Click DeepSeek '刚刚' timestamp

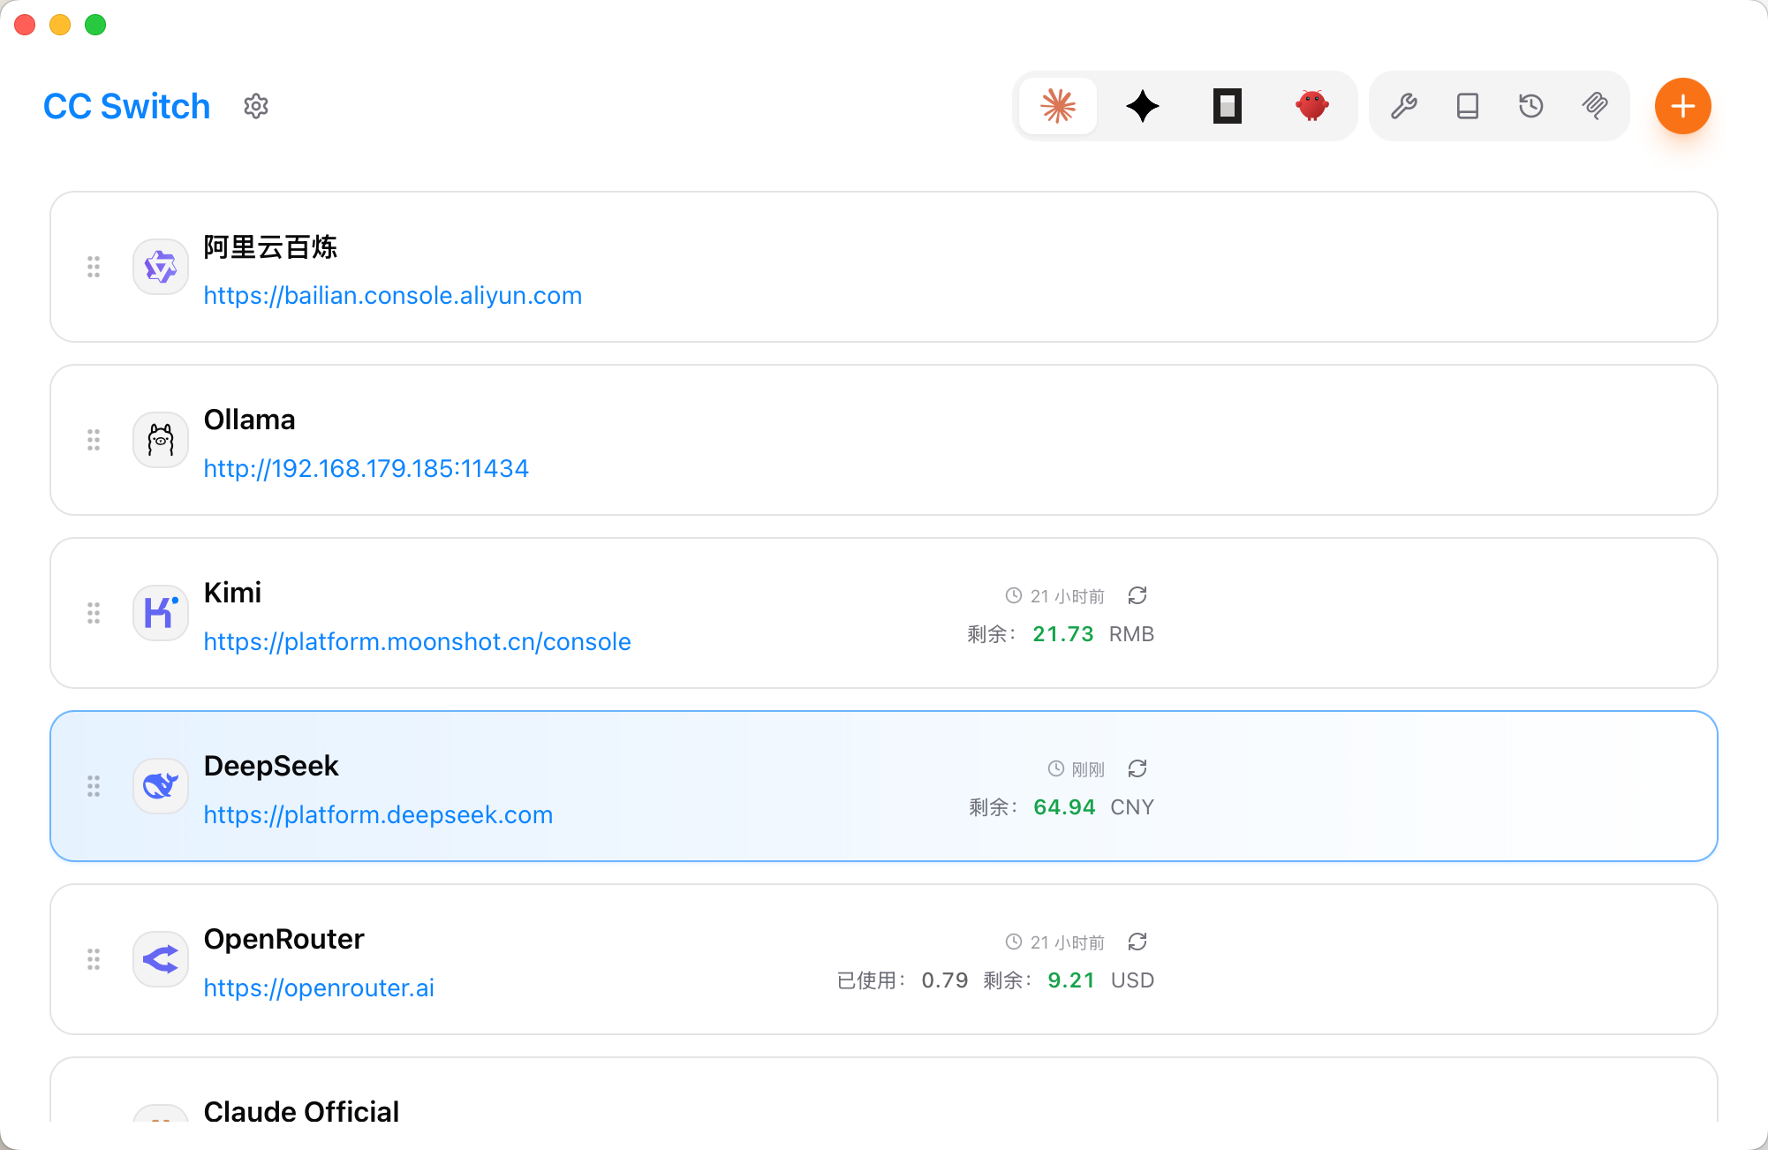click(1088, 769)
